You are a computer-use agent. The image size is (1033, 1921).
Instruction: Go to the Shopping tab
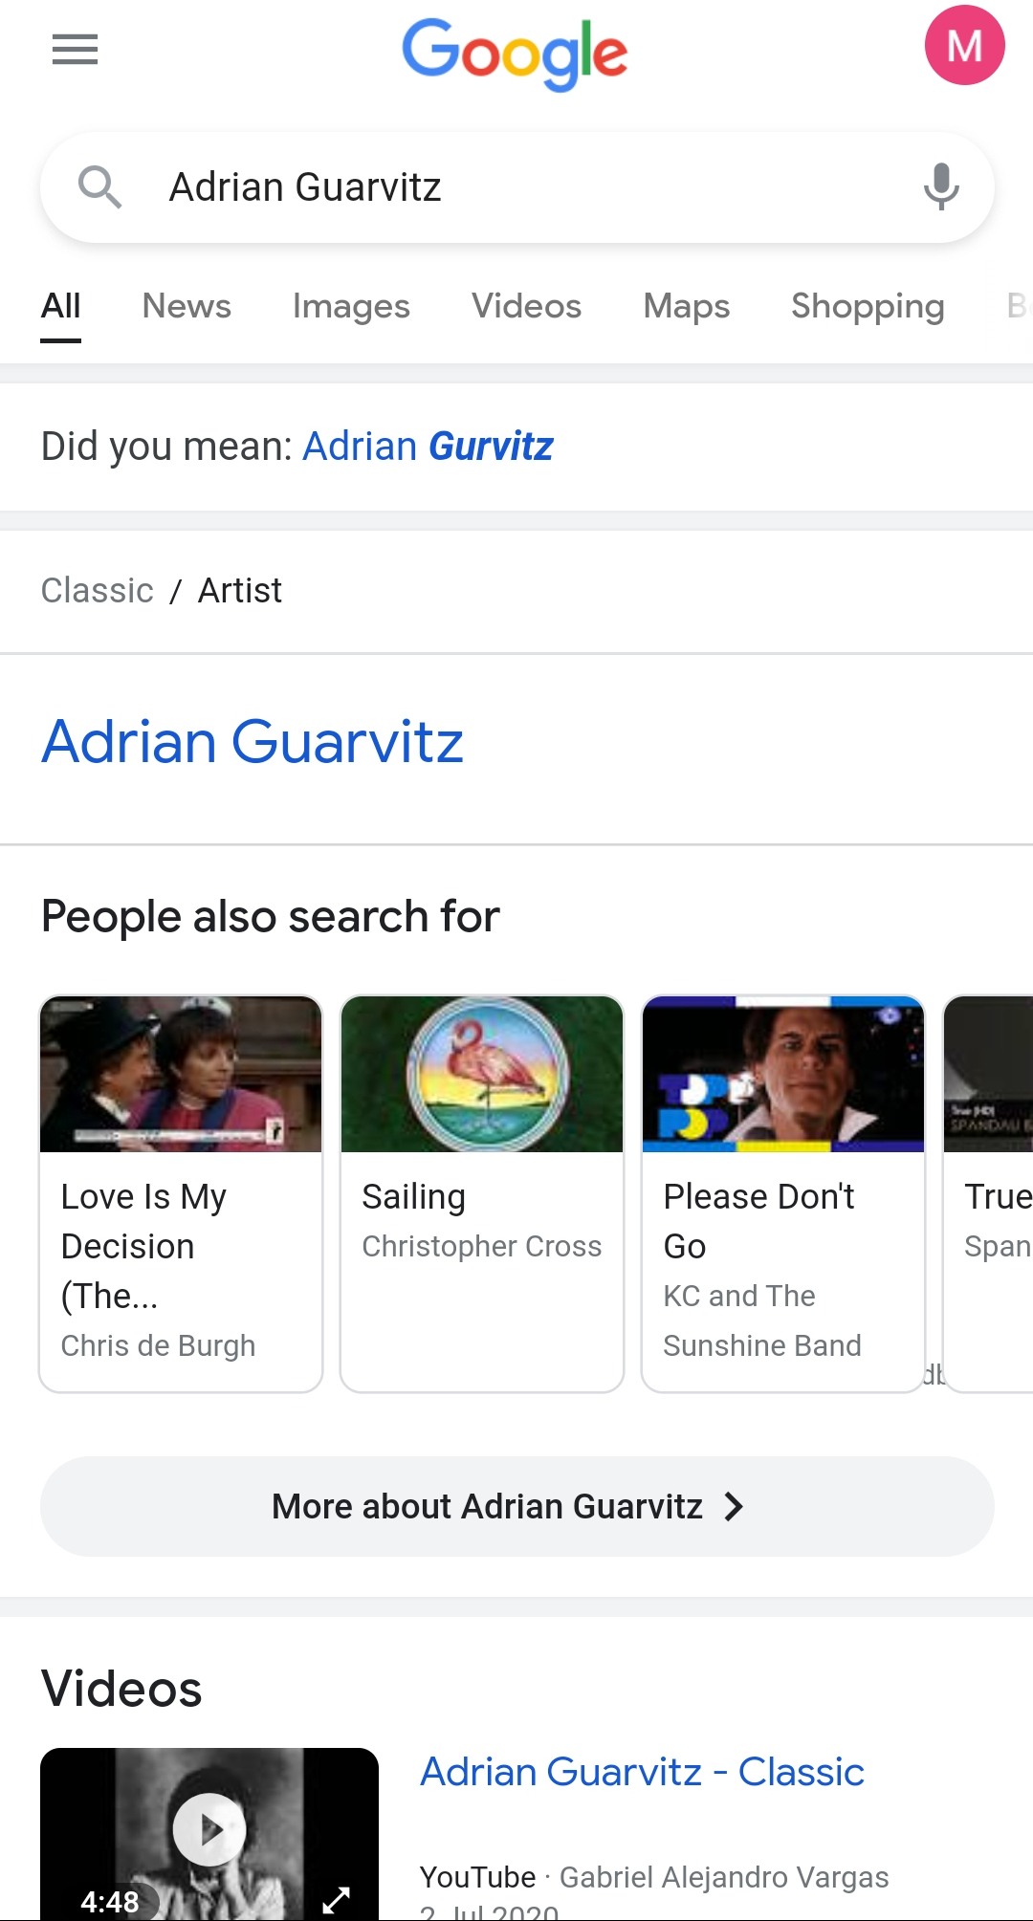coord(867,306)
